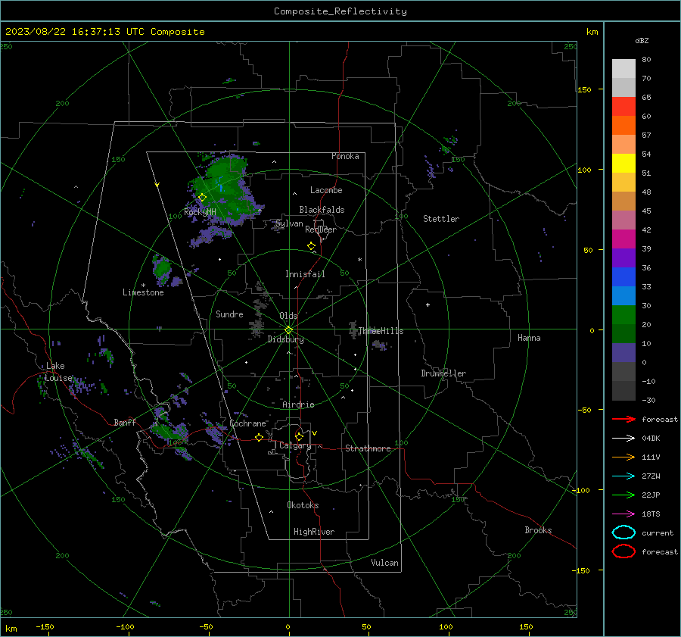Click the yellow diamond marker over Calgary
This screenshot has width=681, height=637.
(x=299, y=436)
